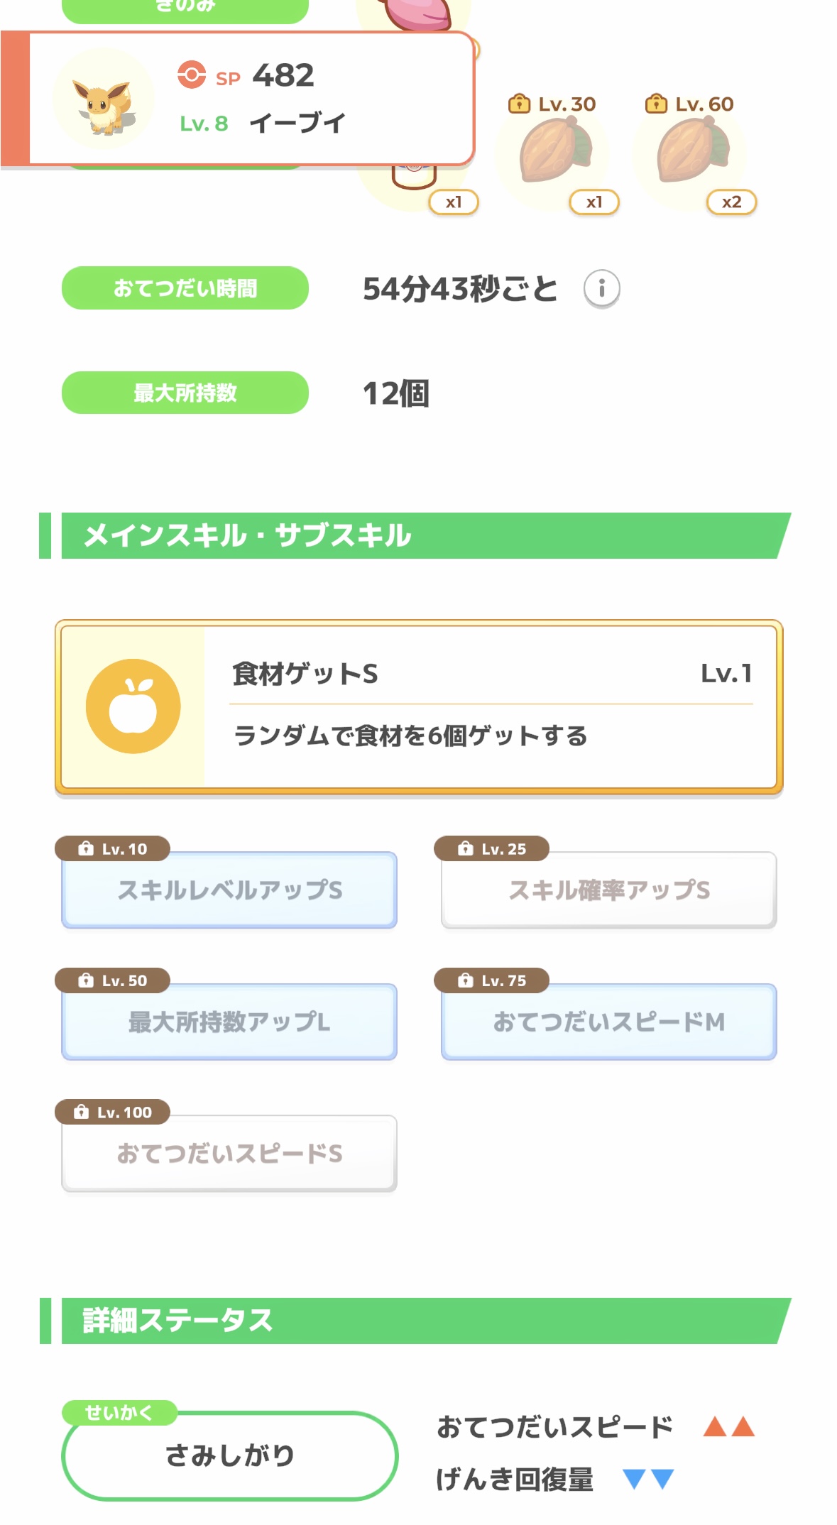Tap the blue down arrows for げんき回復量
The width and height of the screenshot is (837, 1525).
pyautogui.click(x=647, y=1479)
